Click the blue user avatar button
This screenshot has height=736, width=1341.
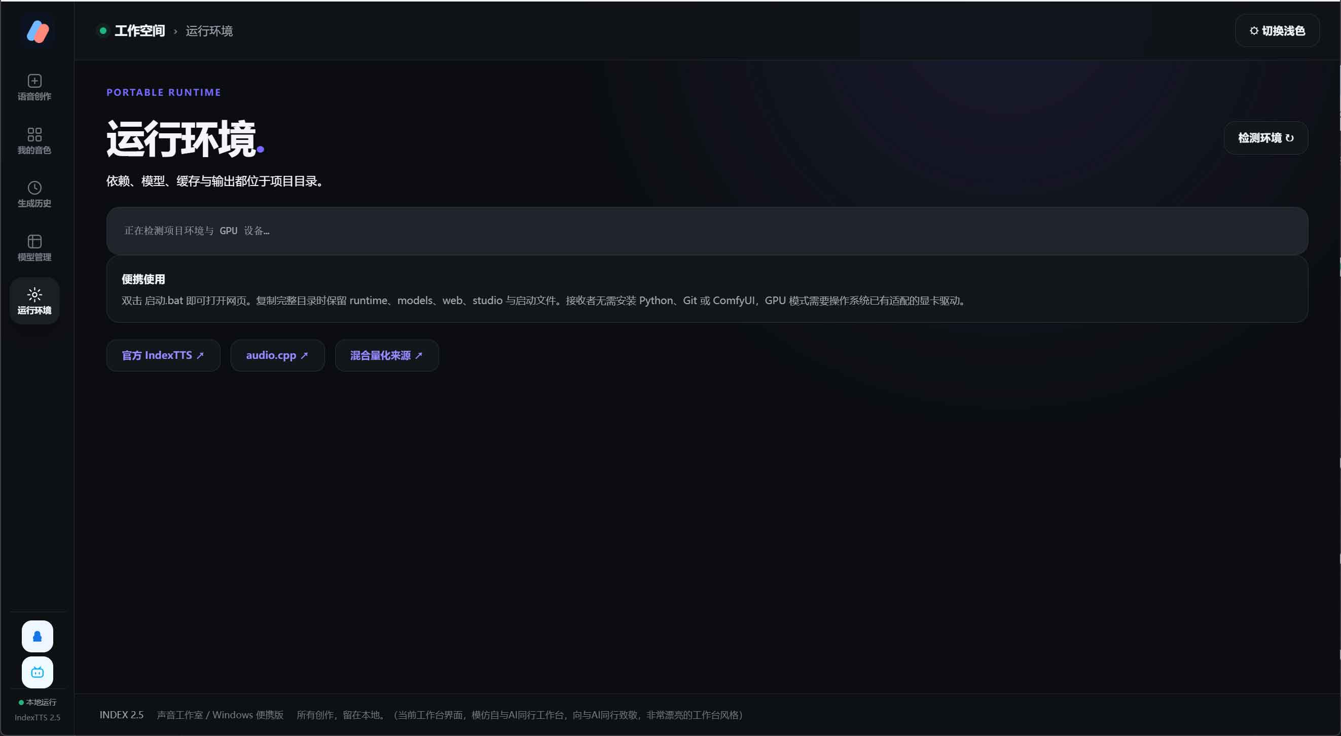38,636
